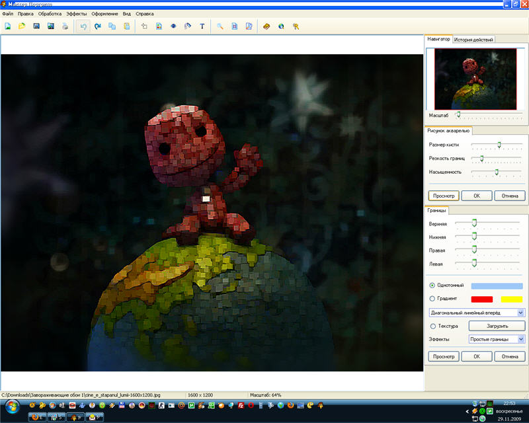
Task: Open the 'Эффекты' menu
Action: pos(76,13)
